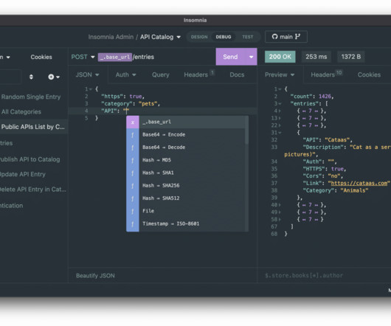Switch to the DEBUG mode

pyautogui.click(x=224, y=37)
